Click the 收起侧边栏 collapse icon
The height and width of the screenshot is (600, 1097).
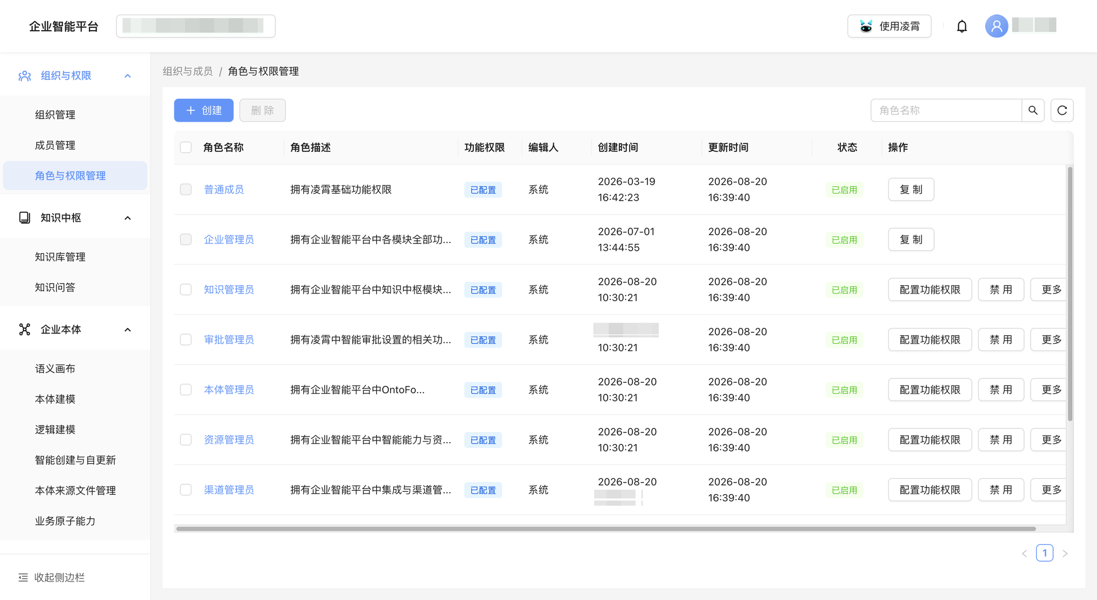click(x=23, y=577)
